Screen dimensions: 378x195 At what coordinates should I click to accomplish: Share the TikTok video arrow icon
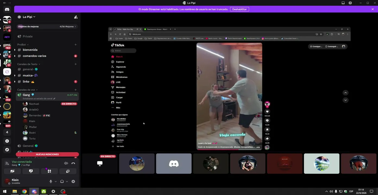point(267,138)
